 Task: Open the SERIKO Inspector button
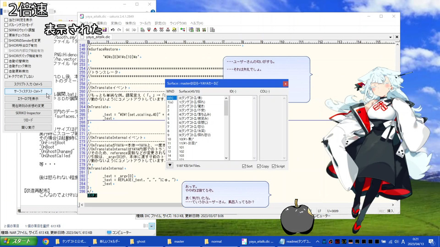(28, 113)
